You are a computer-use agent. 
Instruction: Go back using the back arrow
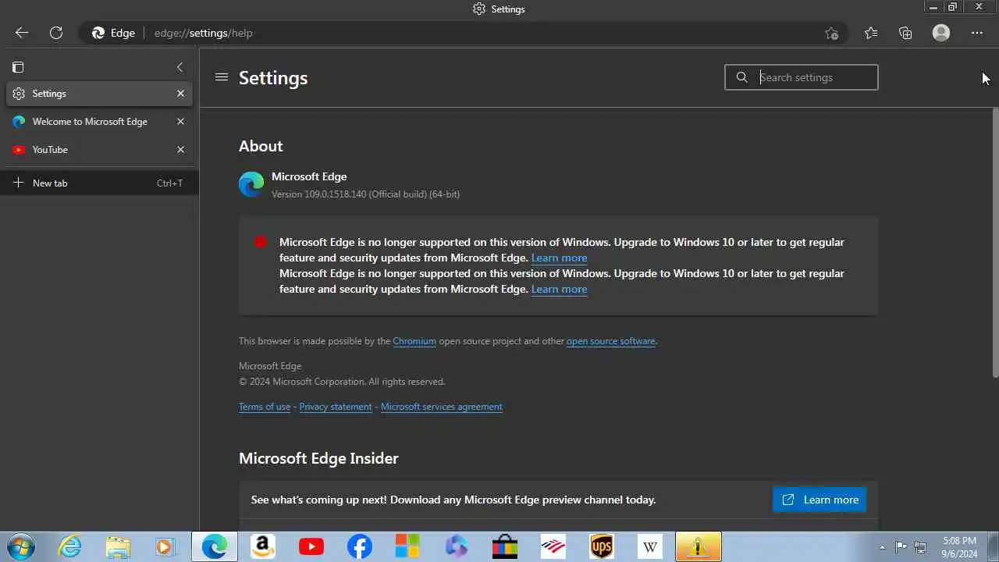(x=22, y=33)
